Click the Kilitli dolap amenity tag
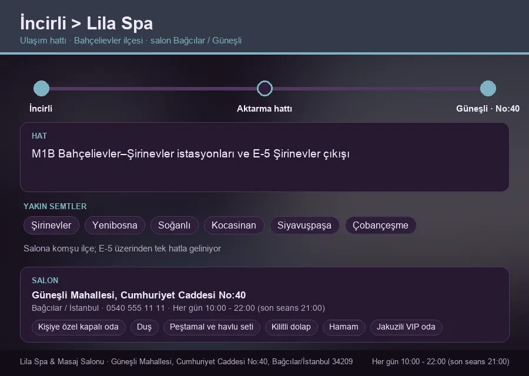 pyautogui.click(x=291, y=327)
